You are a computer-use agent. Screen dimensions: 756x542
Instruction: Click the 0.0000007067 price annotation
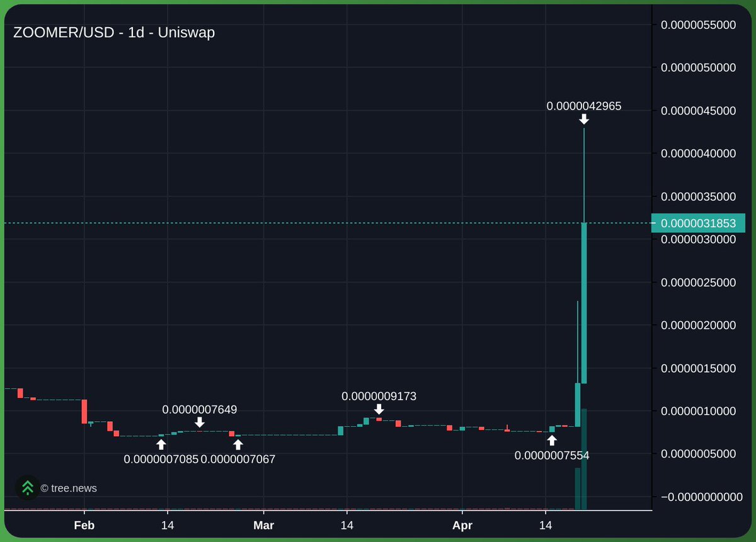(x=238, y=459)
